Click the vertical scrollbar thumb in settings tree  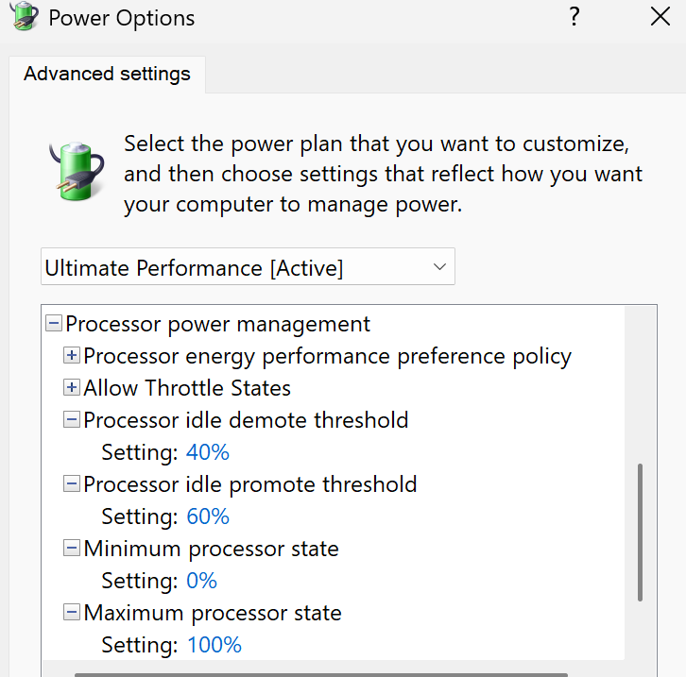point(640,532)
